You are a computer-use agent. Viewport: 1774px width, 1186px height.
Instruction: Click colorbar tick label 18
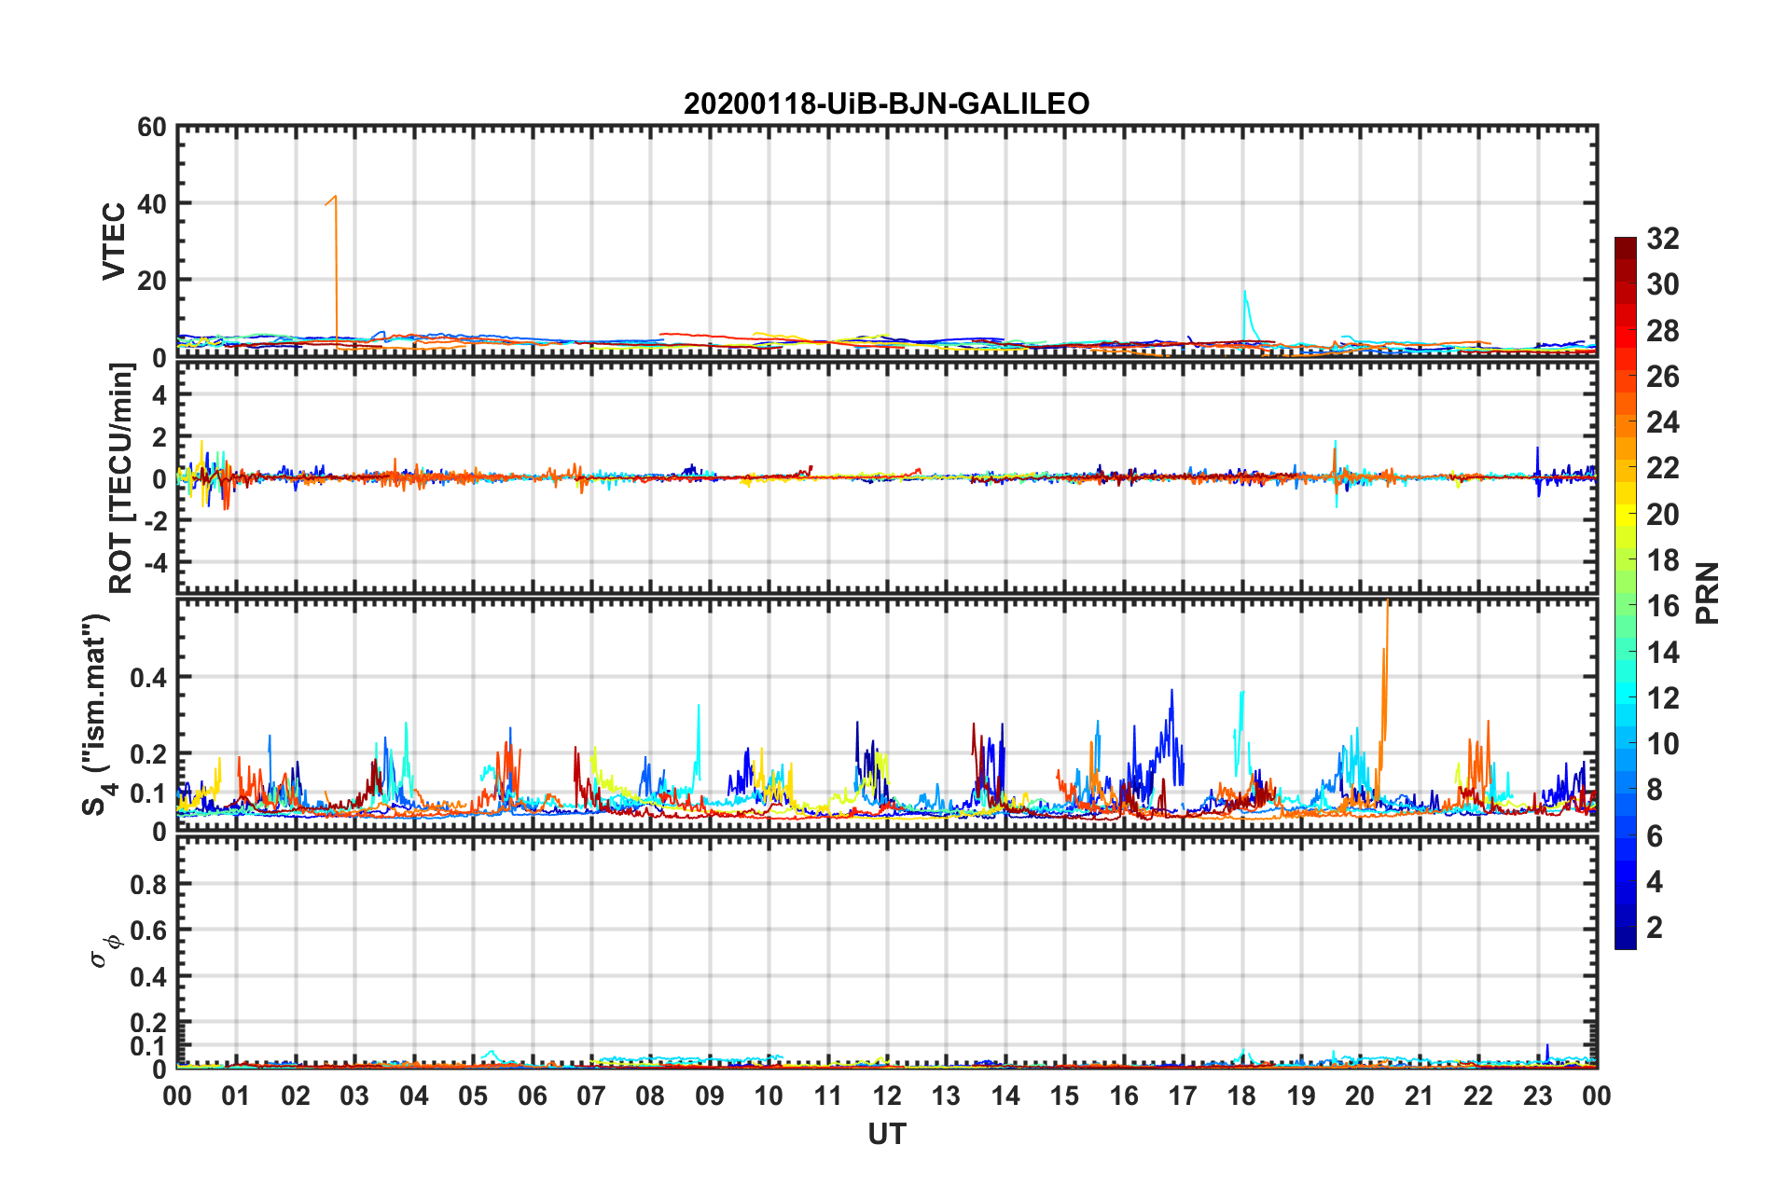coord(1662,560)
